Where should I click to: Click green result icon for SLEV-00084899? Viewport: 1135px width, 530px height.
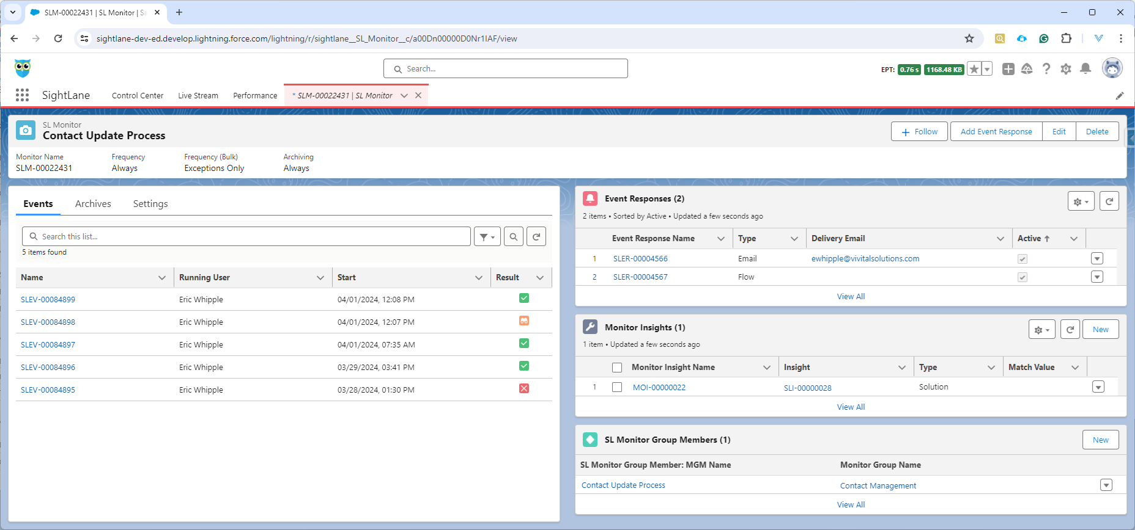524,298
